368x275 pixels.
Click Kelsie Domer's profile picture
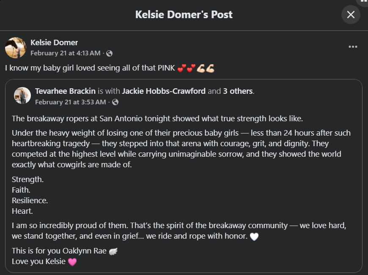16,47
